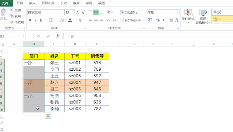Click the Cut (剪切) scissors icon
Image resolution: width=233 pixels, height=132 pixels.
tap(12, 10)
